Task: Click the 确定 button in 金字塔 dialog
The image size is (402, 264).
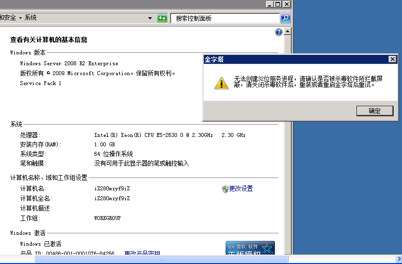Action: tap(375, 111)
